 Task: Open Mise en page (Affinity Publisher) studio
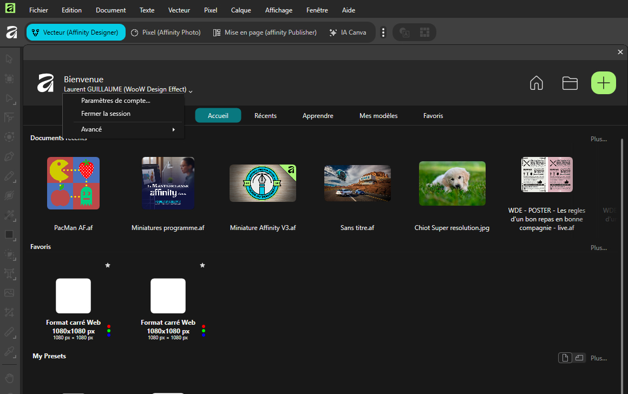click(x=265, y=32)
